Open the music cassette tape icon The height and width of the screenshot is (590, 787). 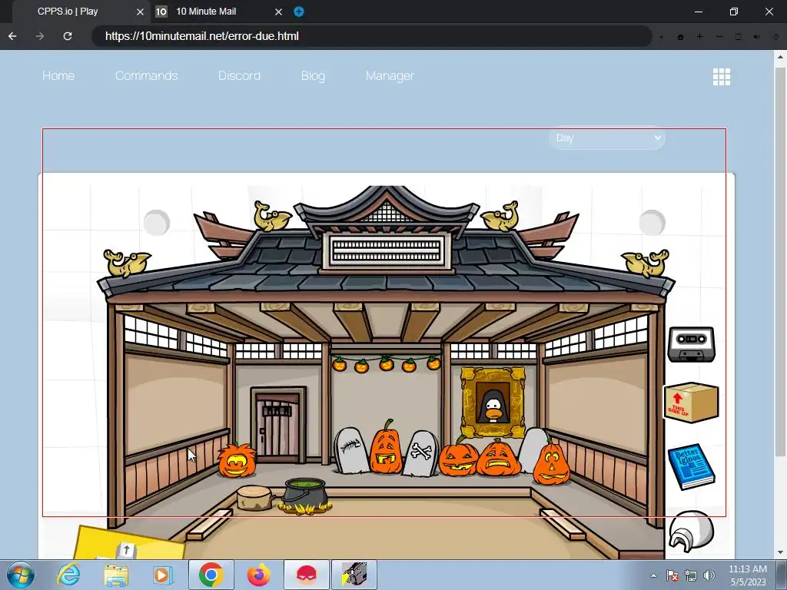coord(691,345)
